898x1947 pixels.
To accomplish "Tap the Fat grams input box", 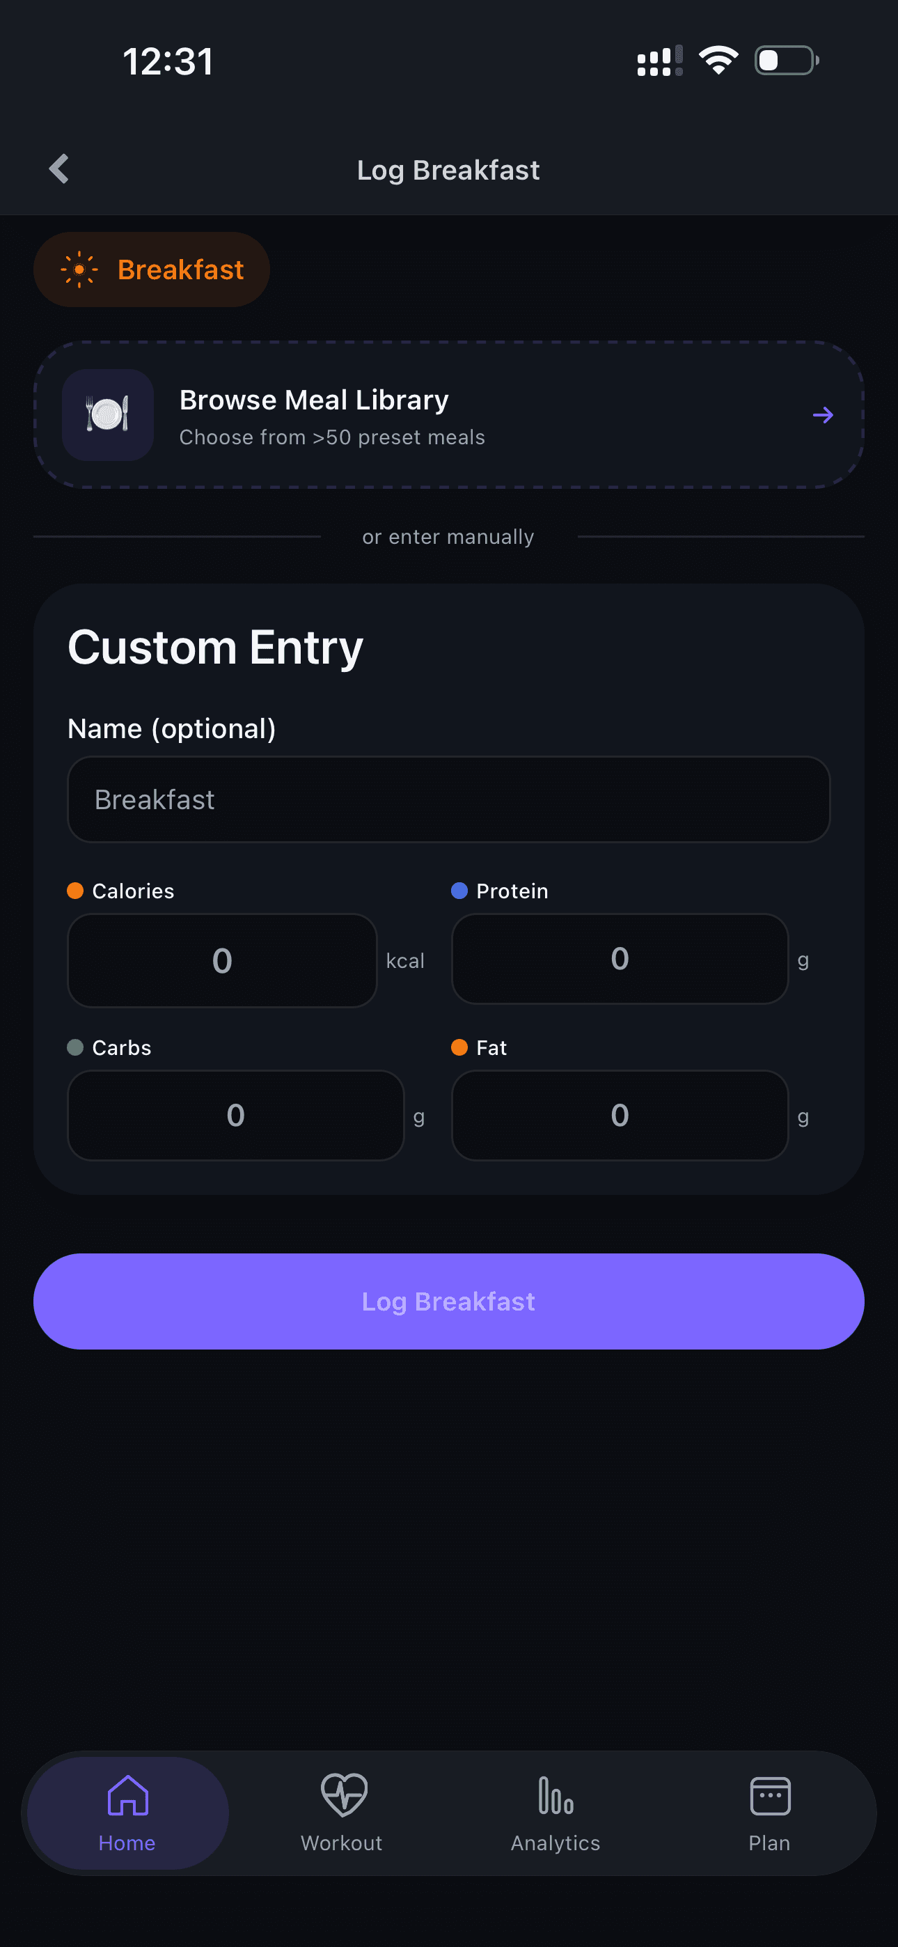I will click(x=620, y=1116).
